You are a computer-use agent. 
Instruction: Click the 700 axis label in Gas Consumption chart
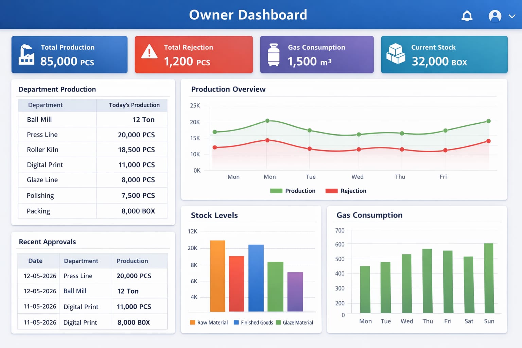pos(340,230)
